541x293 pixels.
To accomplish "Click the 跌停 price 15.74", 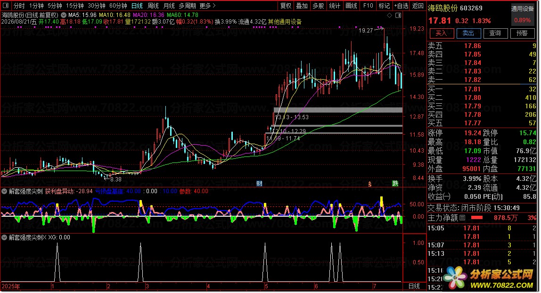I will click(x=527, y=133).
